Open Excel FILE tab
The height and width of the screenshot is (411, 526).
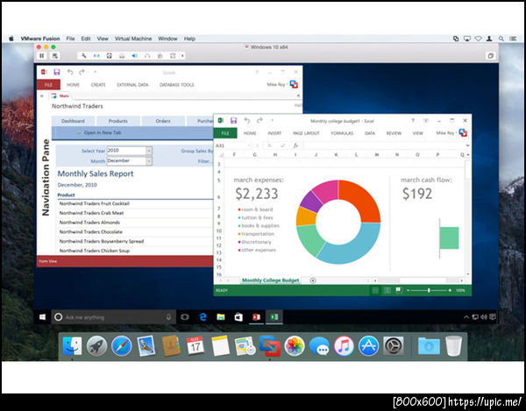225,133
